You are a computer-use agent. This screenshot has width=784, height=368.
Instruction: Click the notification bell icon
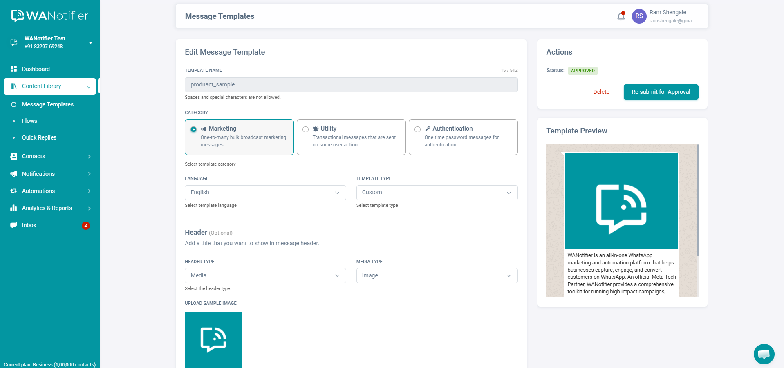pyautogui.click(x=620, y=16)
